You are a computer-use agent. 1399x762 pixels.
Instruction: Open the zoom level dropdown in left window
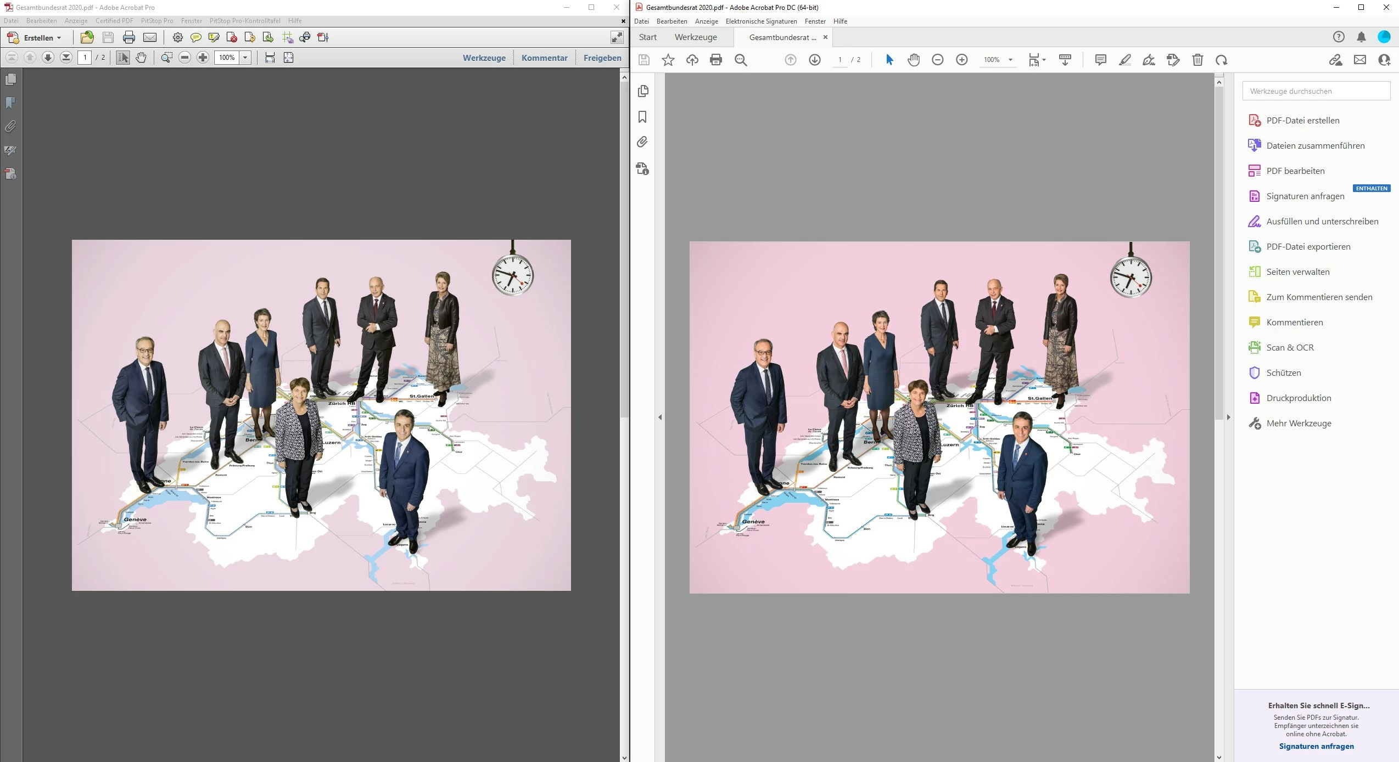pos(245,58)
